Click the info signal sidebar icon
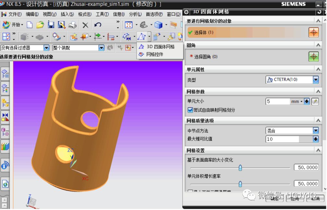 5,166
